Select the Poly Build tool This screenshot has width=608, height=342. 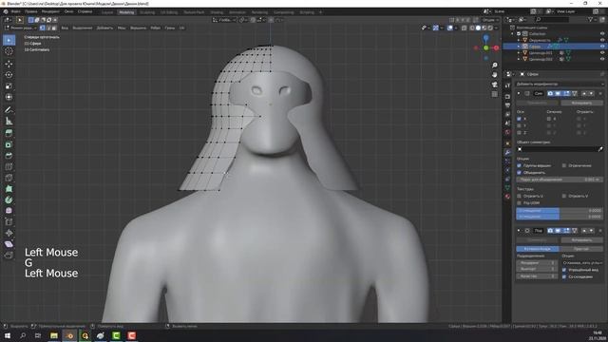point(9,189)
